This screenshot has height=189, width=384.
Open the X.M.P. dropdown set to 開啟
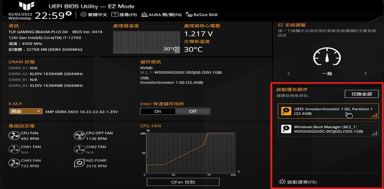(x=26, y=111)
